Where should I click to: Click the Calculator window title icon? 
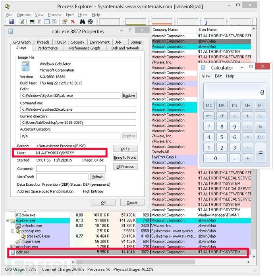point(203,67)
